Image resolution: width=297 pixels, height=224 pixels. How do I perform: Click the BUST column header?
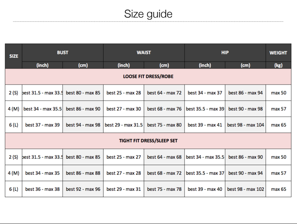(63, 53)
